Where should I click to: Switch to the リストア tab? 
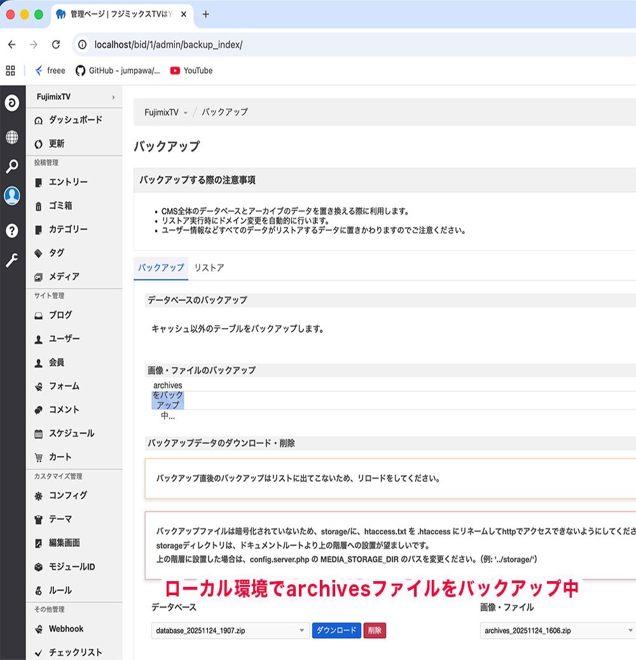(x=209, y=268)
